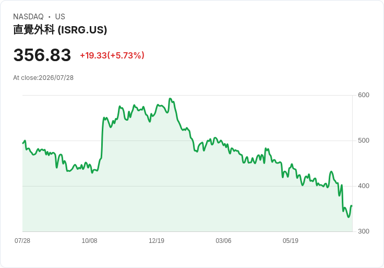Screen dimensions: 384x268
Task: Click the 07/28 date axis label
Action: click(22, 240)
